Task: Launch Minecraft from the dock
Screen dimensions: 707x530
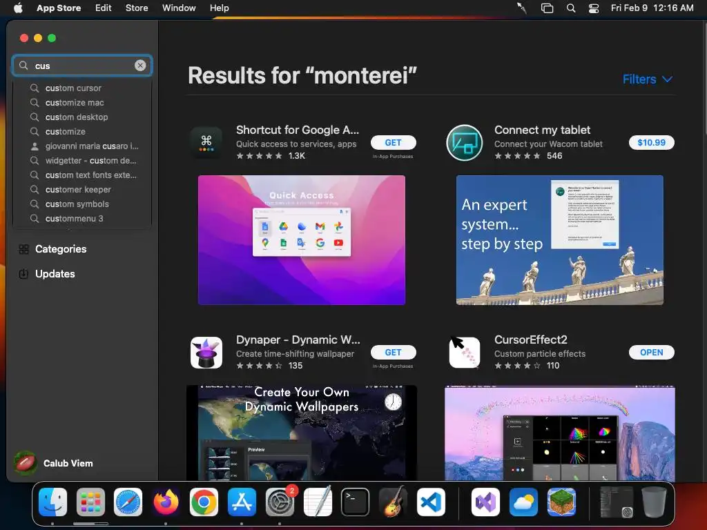Action: point(561,502)
